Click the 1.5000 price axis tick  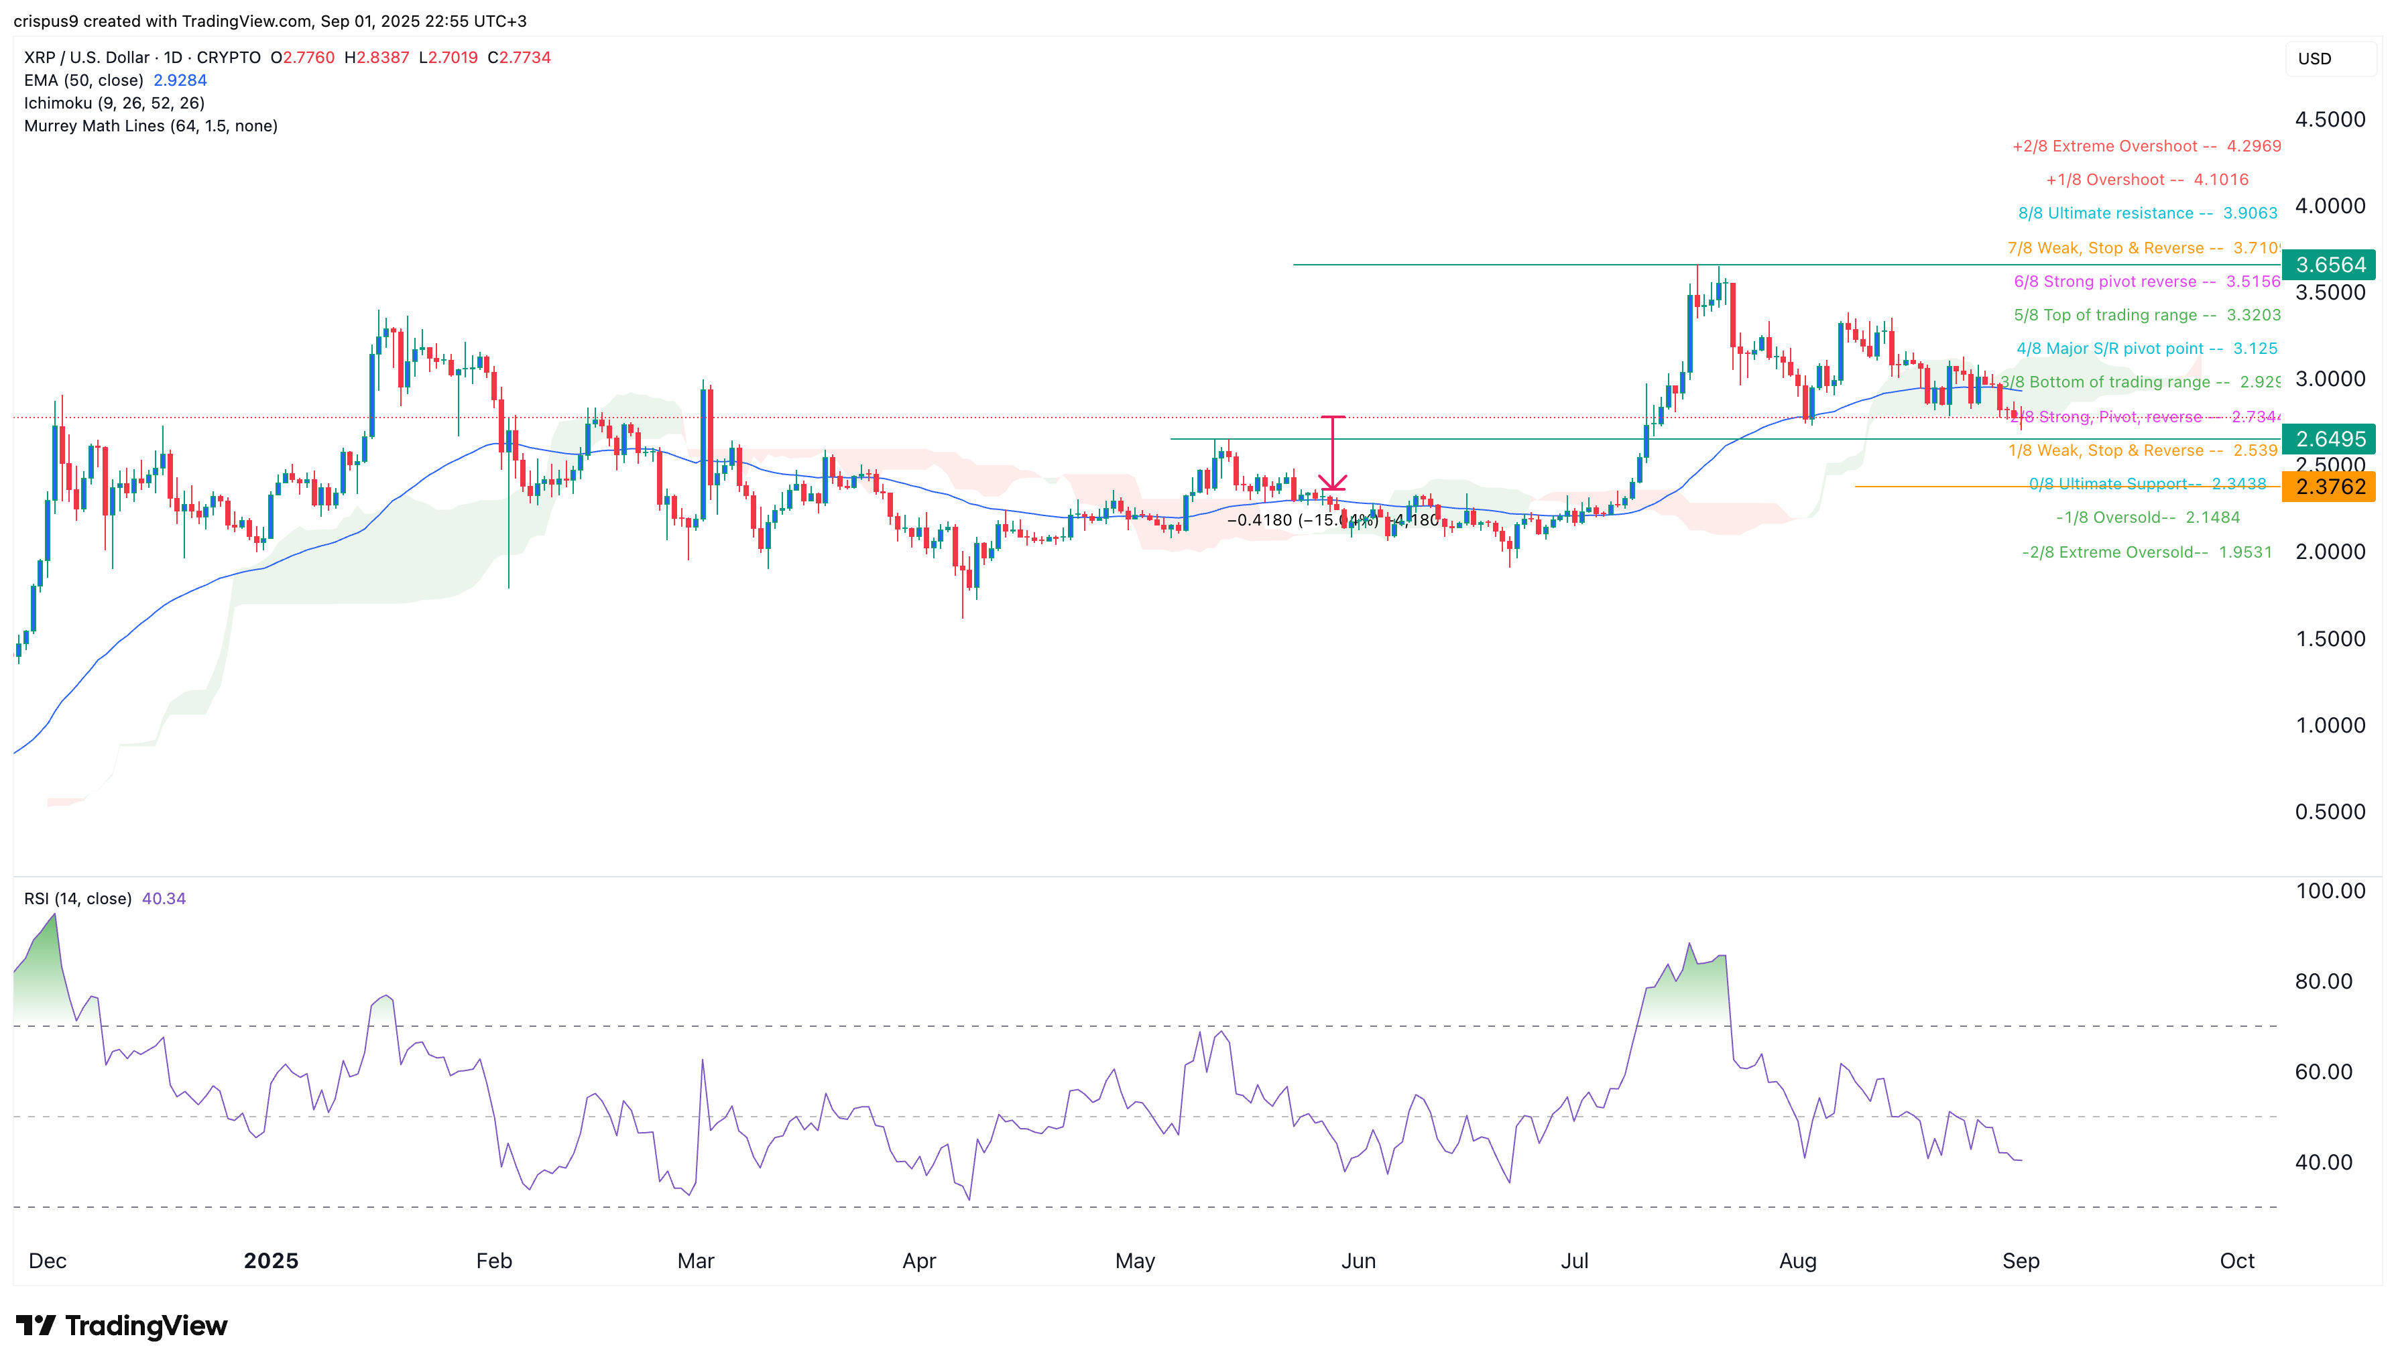coord(2330,639)
